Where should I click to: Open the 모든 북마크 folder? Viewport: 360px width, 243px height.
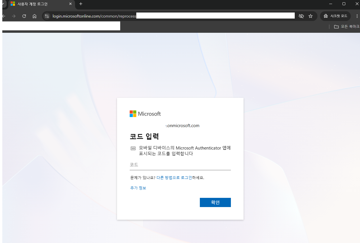click(346, 26)
